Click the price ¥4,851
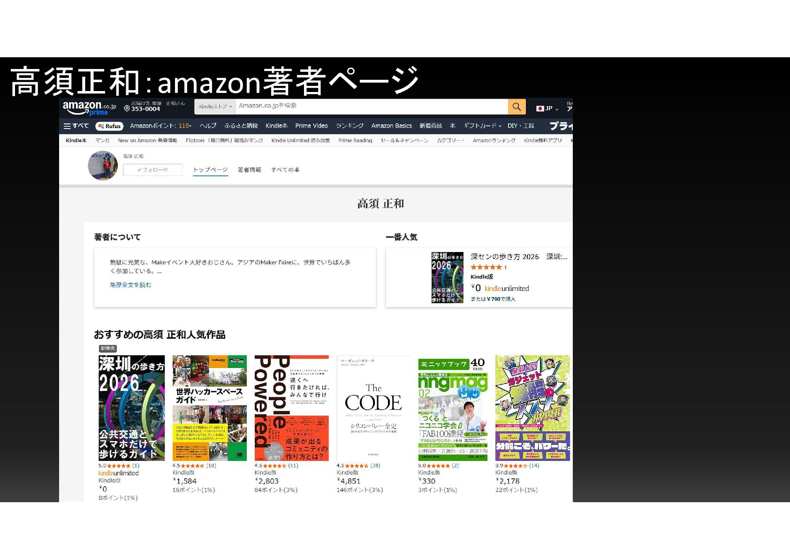Viewport: 790px width, 559px height. point(349,481)
